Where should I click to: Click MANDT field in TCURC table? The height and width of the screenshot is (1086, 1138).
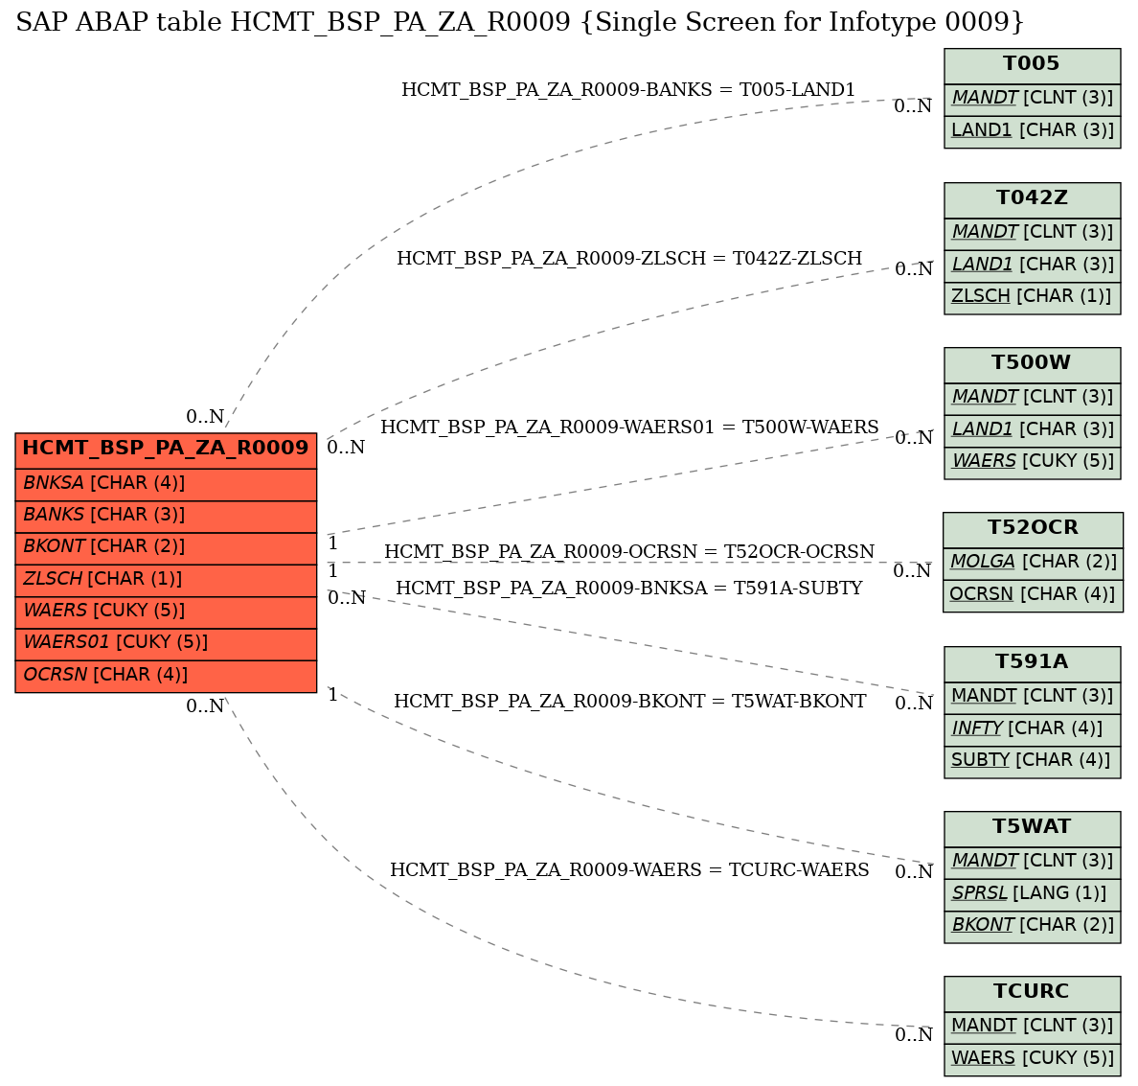click(1032, 1028)
